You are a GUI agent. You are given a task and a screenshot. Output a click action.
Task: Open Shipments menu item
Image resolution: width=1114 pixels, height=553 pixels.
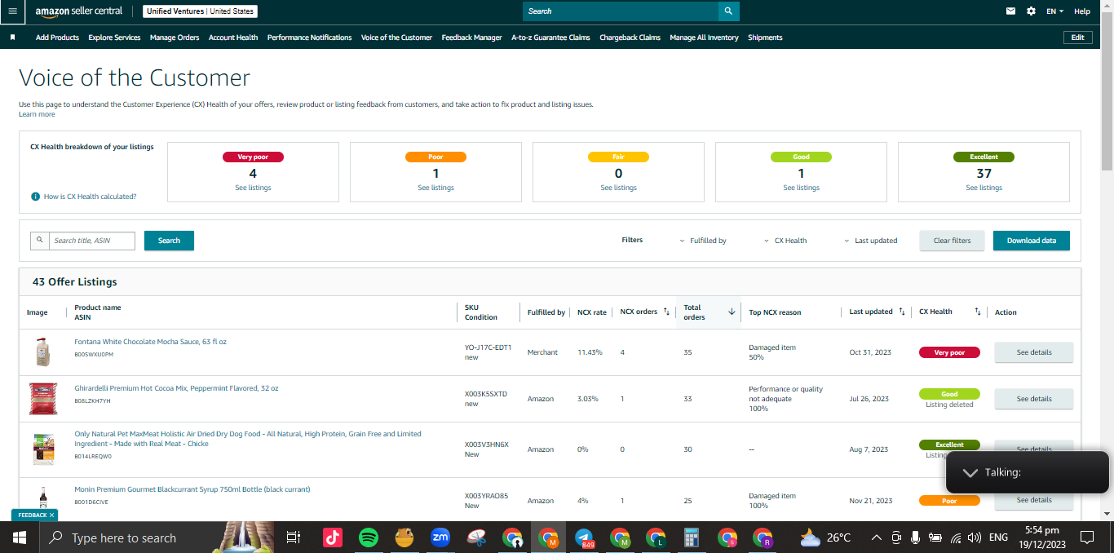(765, 38)
